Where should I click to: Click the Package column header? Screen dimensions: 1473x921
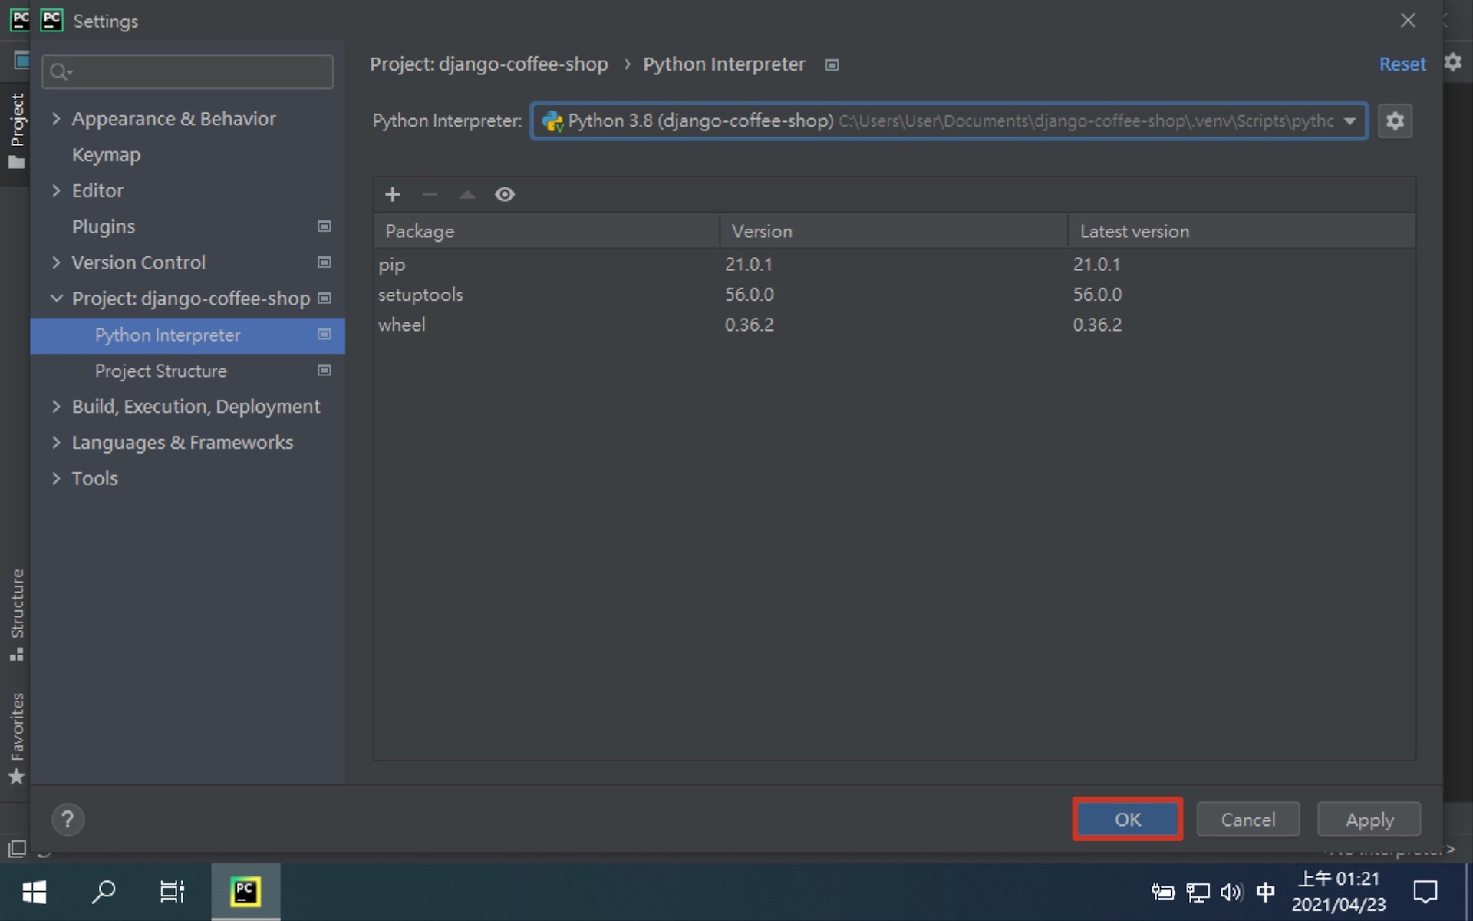546,231
